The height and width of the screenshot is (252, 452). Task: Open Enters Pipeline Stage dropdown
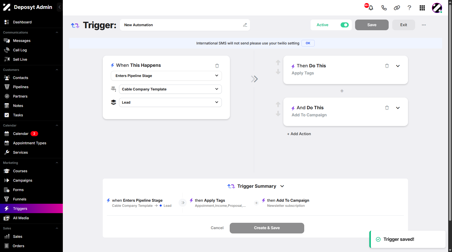click(166, 76)
